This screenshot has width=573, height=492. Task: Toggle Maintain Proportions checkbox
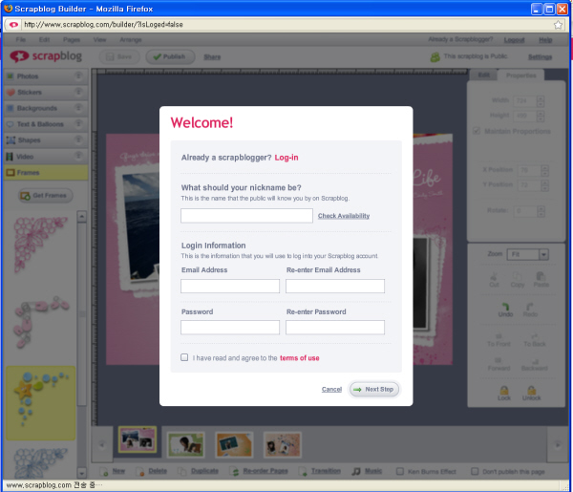477,131
